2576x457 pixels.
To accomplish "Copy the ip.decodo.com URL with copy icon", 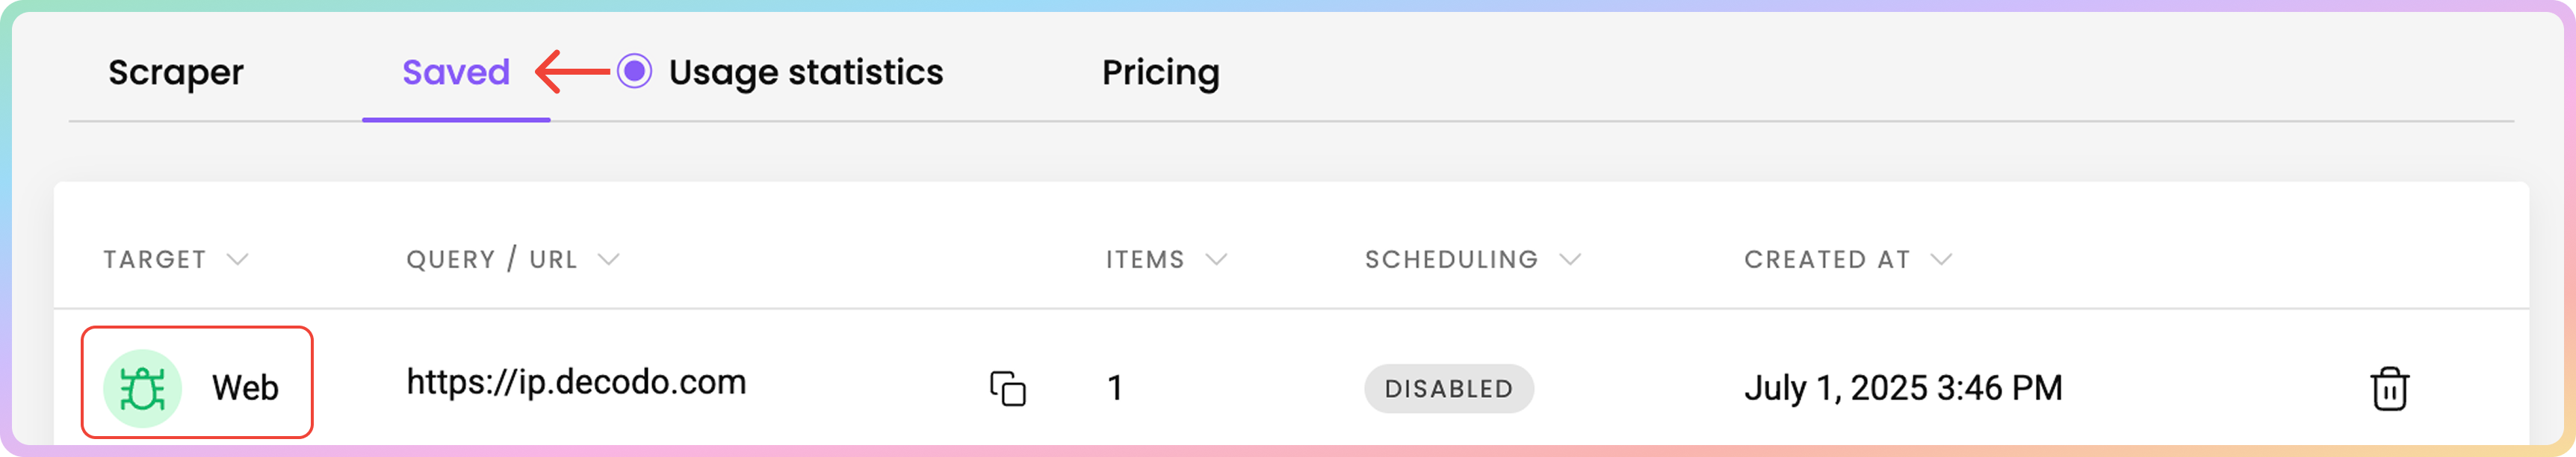I will [x=1007, y=388].
